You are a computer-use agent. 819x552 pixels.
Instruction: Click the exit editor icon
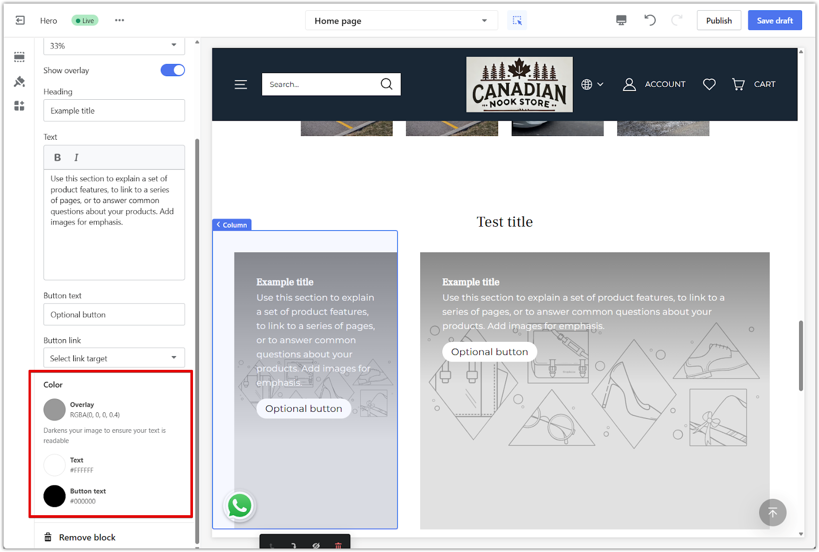(x=20, y=20)
